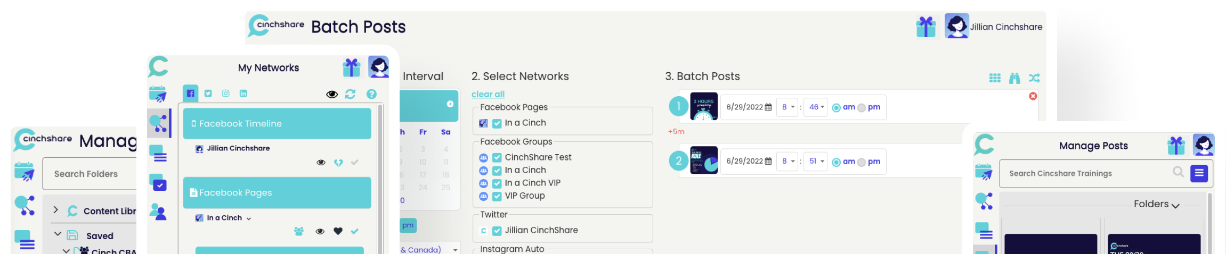Open the help question mark icon

point(371,94)
